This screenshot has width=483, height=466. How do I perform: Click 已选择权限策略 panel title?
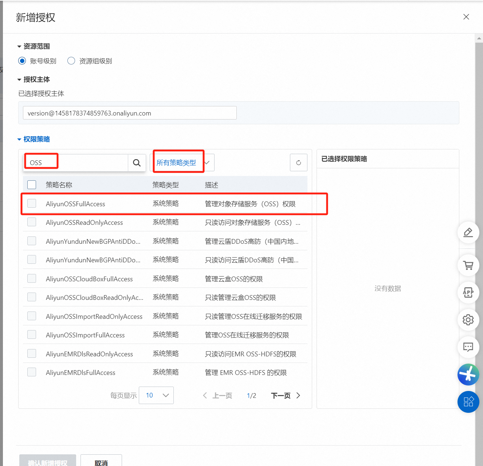click(x=344, y=159)
